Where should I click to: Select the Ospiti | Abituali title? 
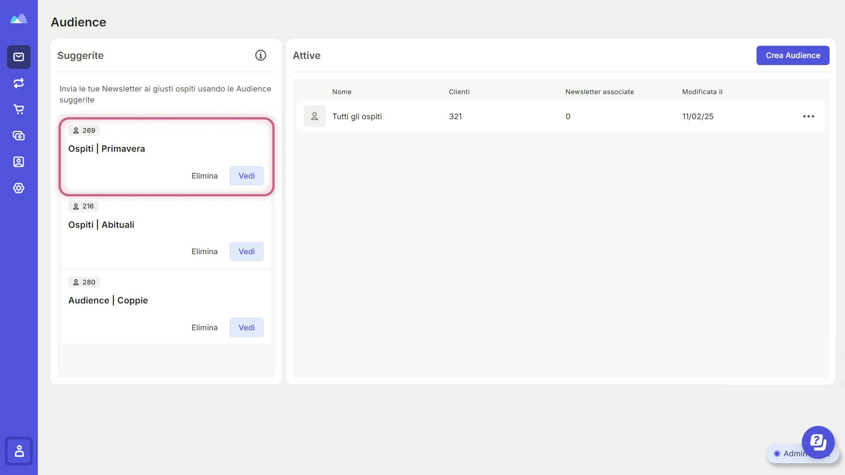click(x=101, y=225)
